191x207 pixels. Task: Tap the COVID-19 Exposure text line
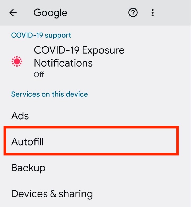(79, 50)
